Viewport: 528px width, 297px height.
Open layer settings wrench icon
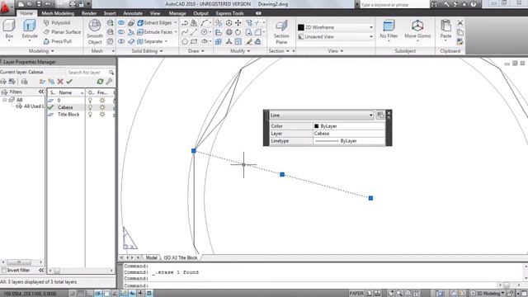(109, 82)
